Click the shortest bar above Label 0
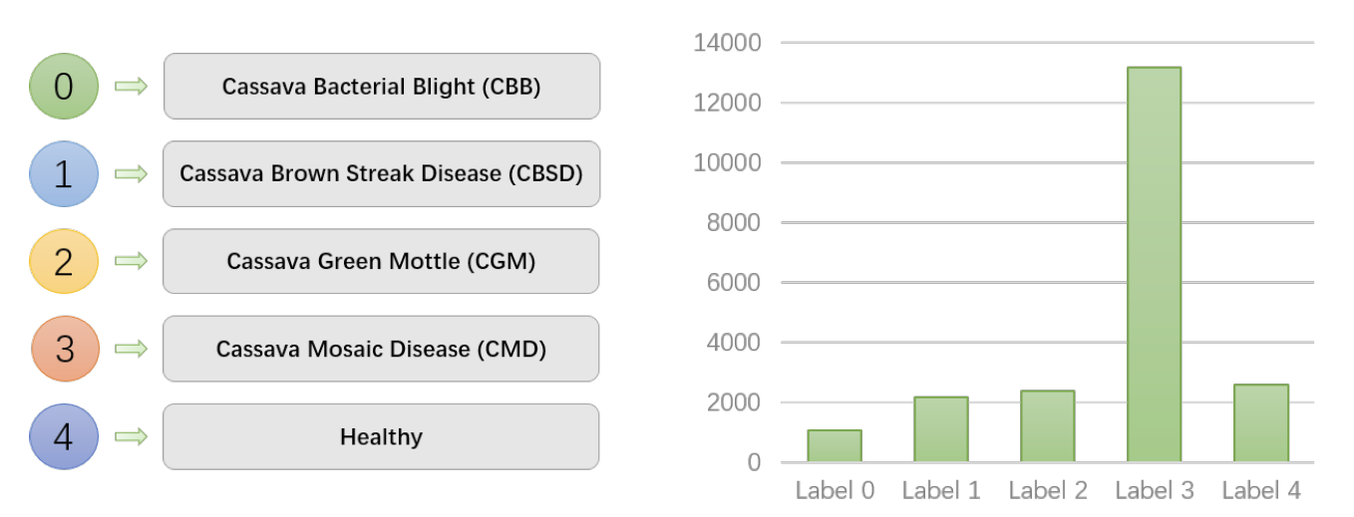The width and height of the screenshot is (1354, 517). pos(835,446)
